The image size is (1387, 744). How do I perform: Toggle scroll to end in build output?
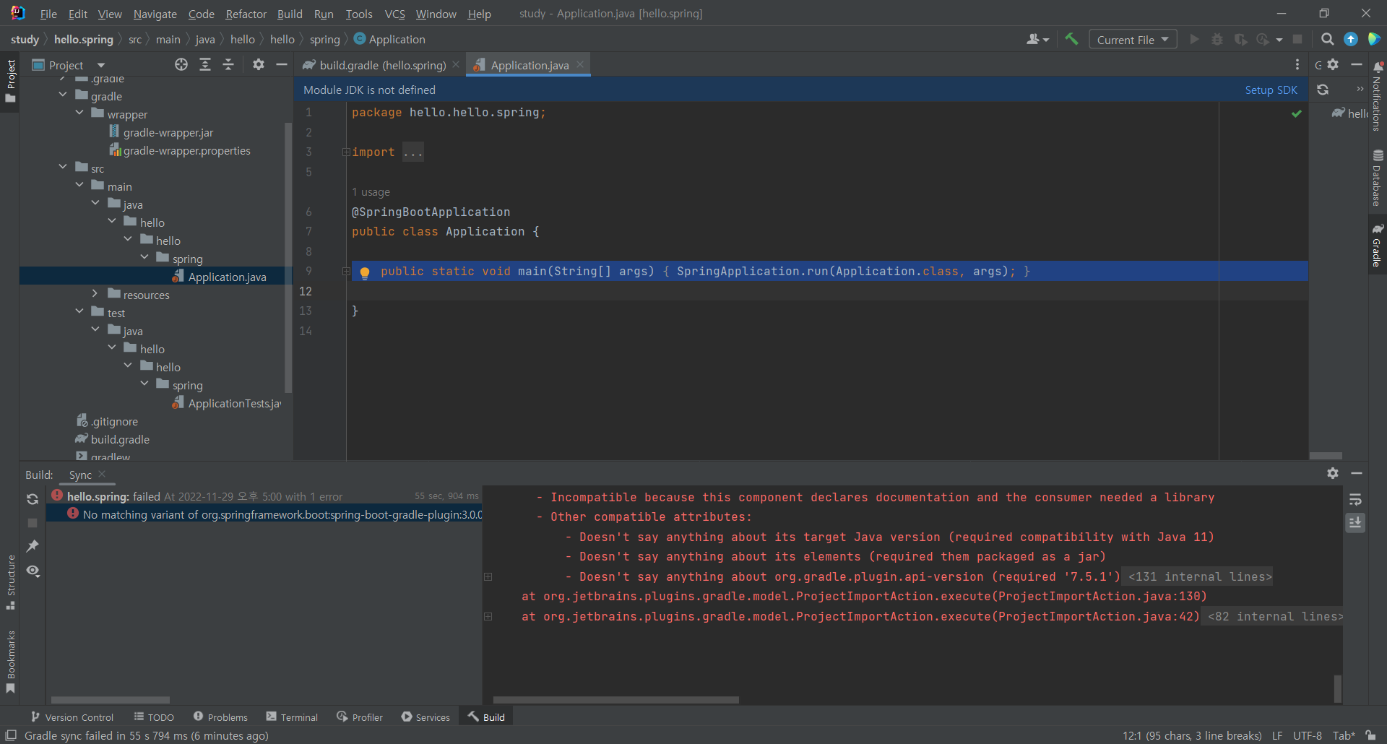[x=1355, y=522]
